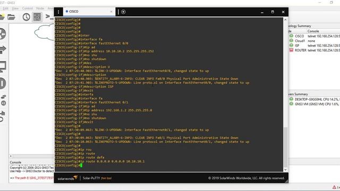
Task: Click the GNS3 open project folder icon
Action: [x=11, y=17]
